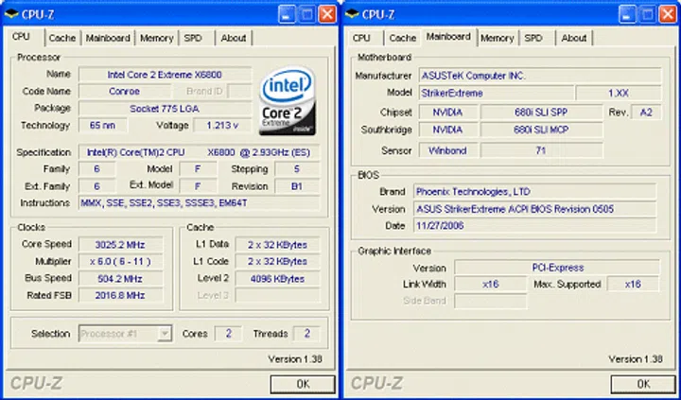Click the Stepping value 5
Screen dimensions: 681x400
[x=297, y=169]
